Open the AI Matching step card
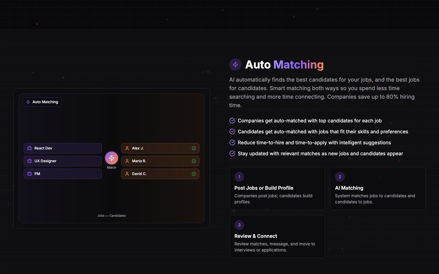Image resolution: width=439 pixels, height=274 pixels. 378,188
